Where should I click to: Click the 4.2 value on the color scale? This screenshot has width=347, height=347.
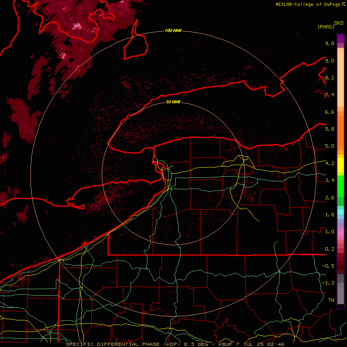330,163
